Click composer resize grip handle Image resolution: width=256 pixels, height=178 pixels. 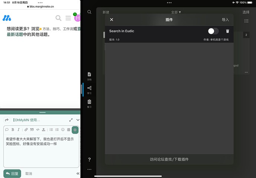pos(42,112)
